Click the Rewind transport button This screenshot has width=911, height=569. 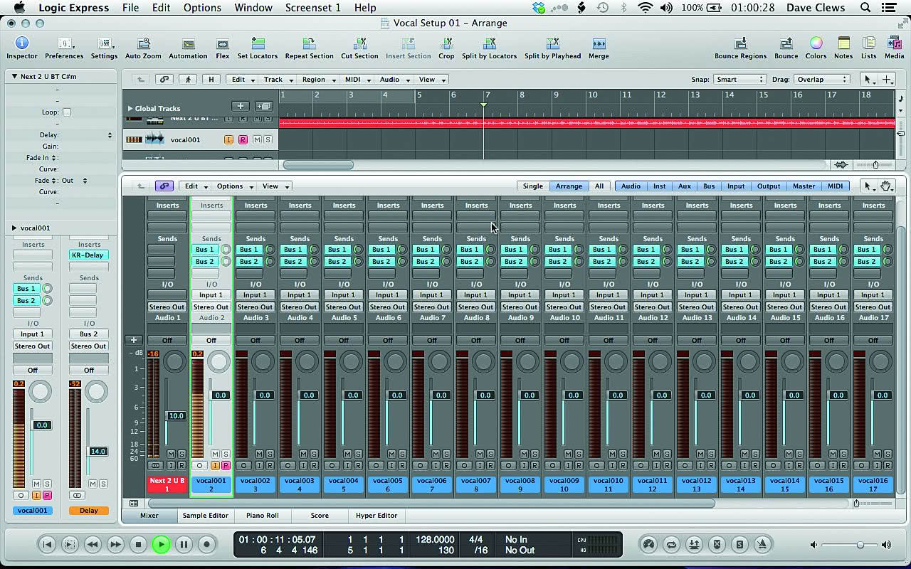[x=93, y=545]
